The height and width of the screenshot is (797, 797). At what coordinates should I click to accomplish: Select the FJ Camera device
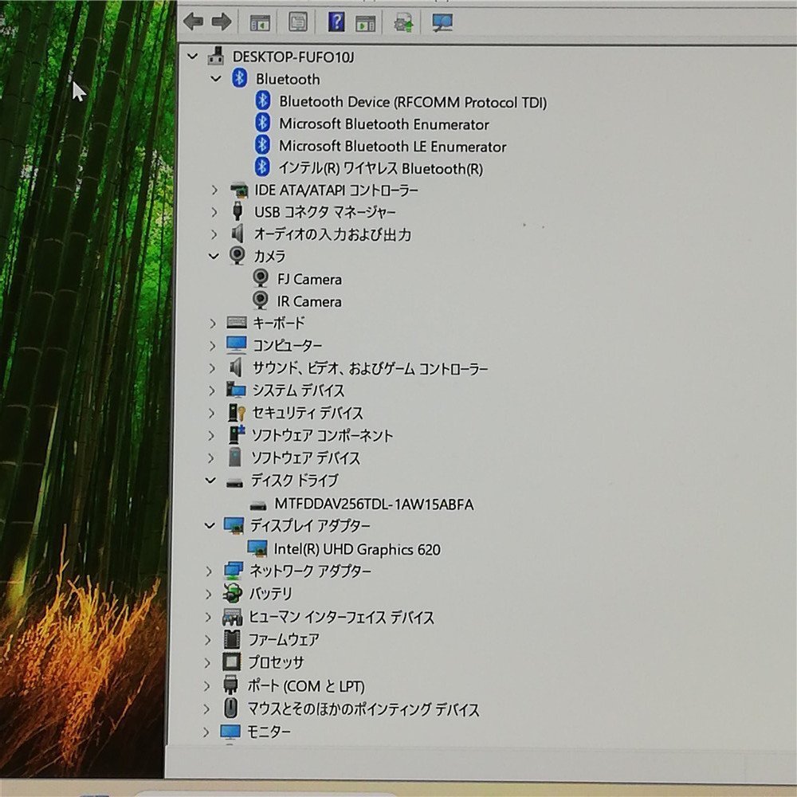point(309,279)
